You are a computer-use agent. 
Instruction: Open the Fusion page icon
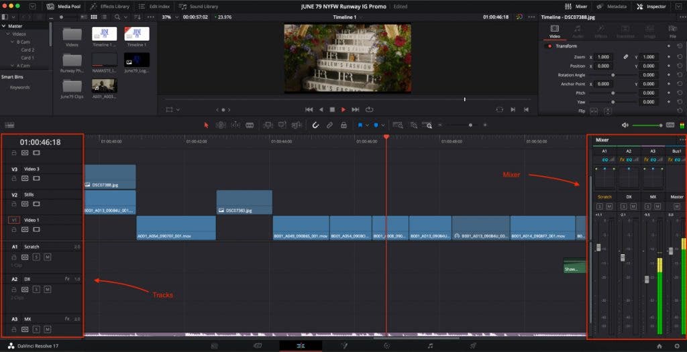point(344,346)
